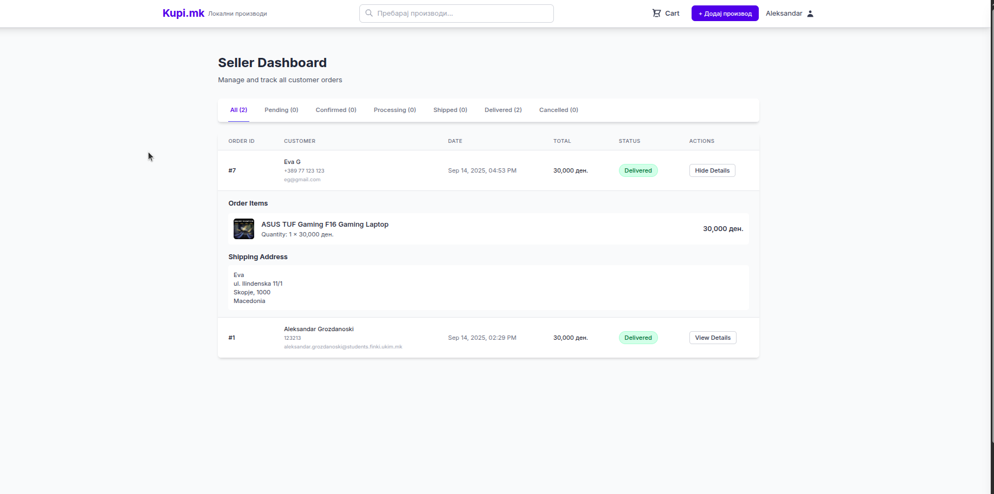The image size is (994, 494).
Task: Click the user profile icon
Action: click(810, 14)
